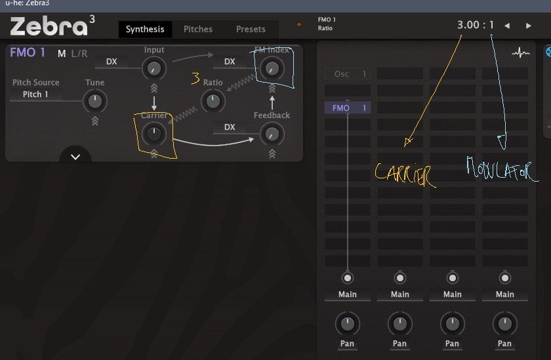Viewport: 551px width, 360px height.
Task: Click the Tune knob
Action: tap(95, 102)
